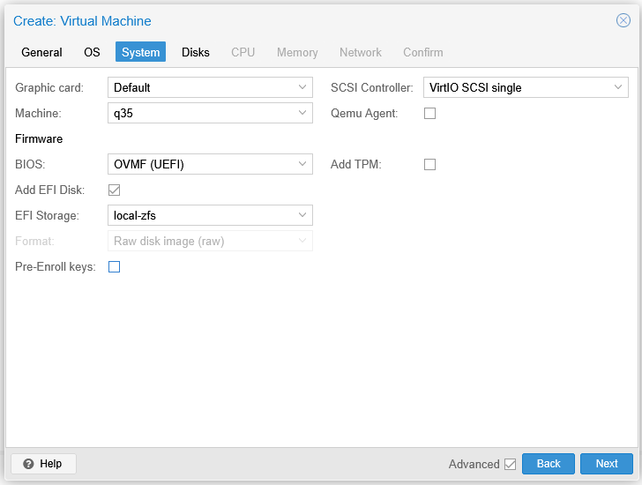This screenshot has height=485, width=642.
Task: Open the EFI Storage dropdown
Action: [302, 215]
